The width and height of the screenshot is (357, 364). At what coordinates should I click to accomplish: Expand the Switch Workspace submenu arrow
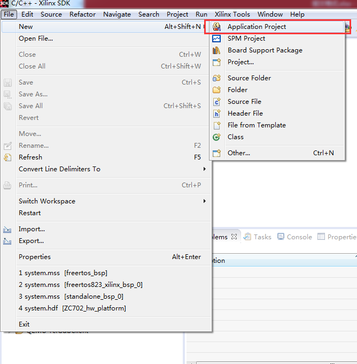tap(204, 201)
